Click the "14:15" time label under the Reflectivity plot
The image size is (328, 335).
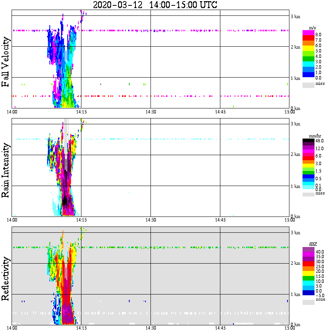click(81, 328)
